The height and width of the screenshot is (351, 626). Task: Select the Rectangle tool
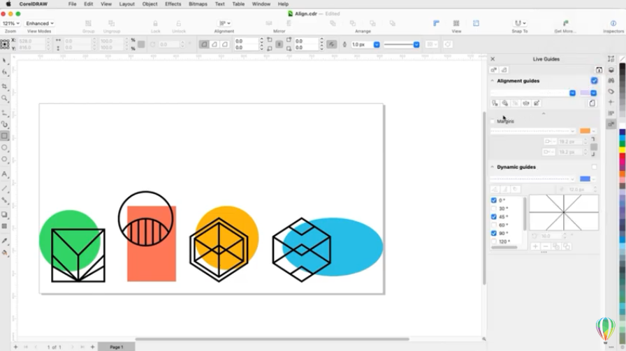coord(4,136)
